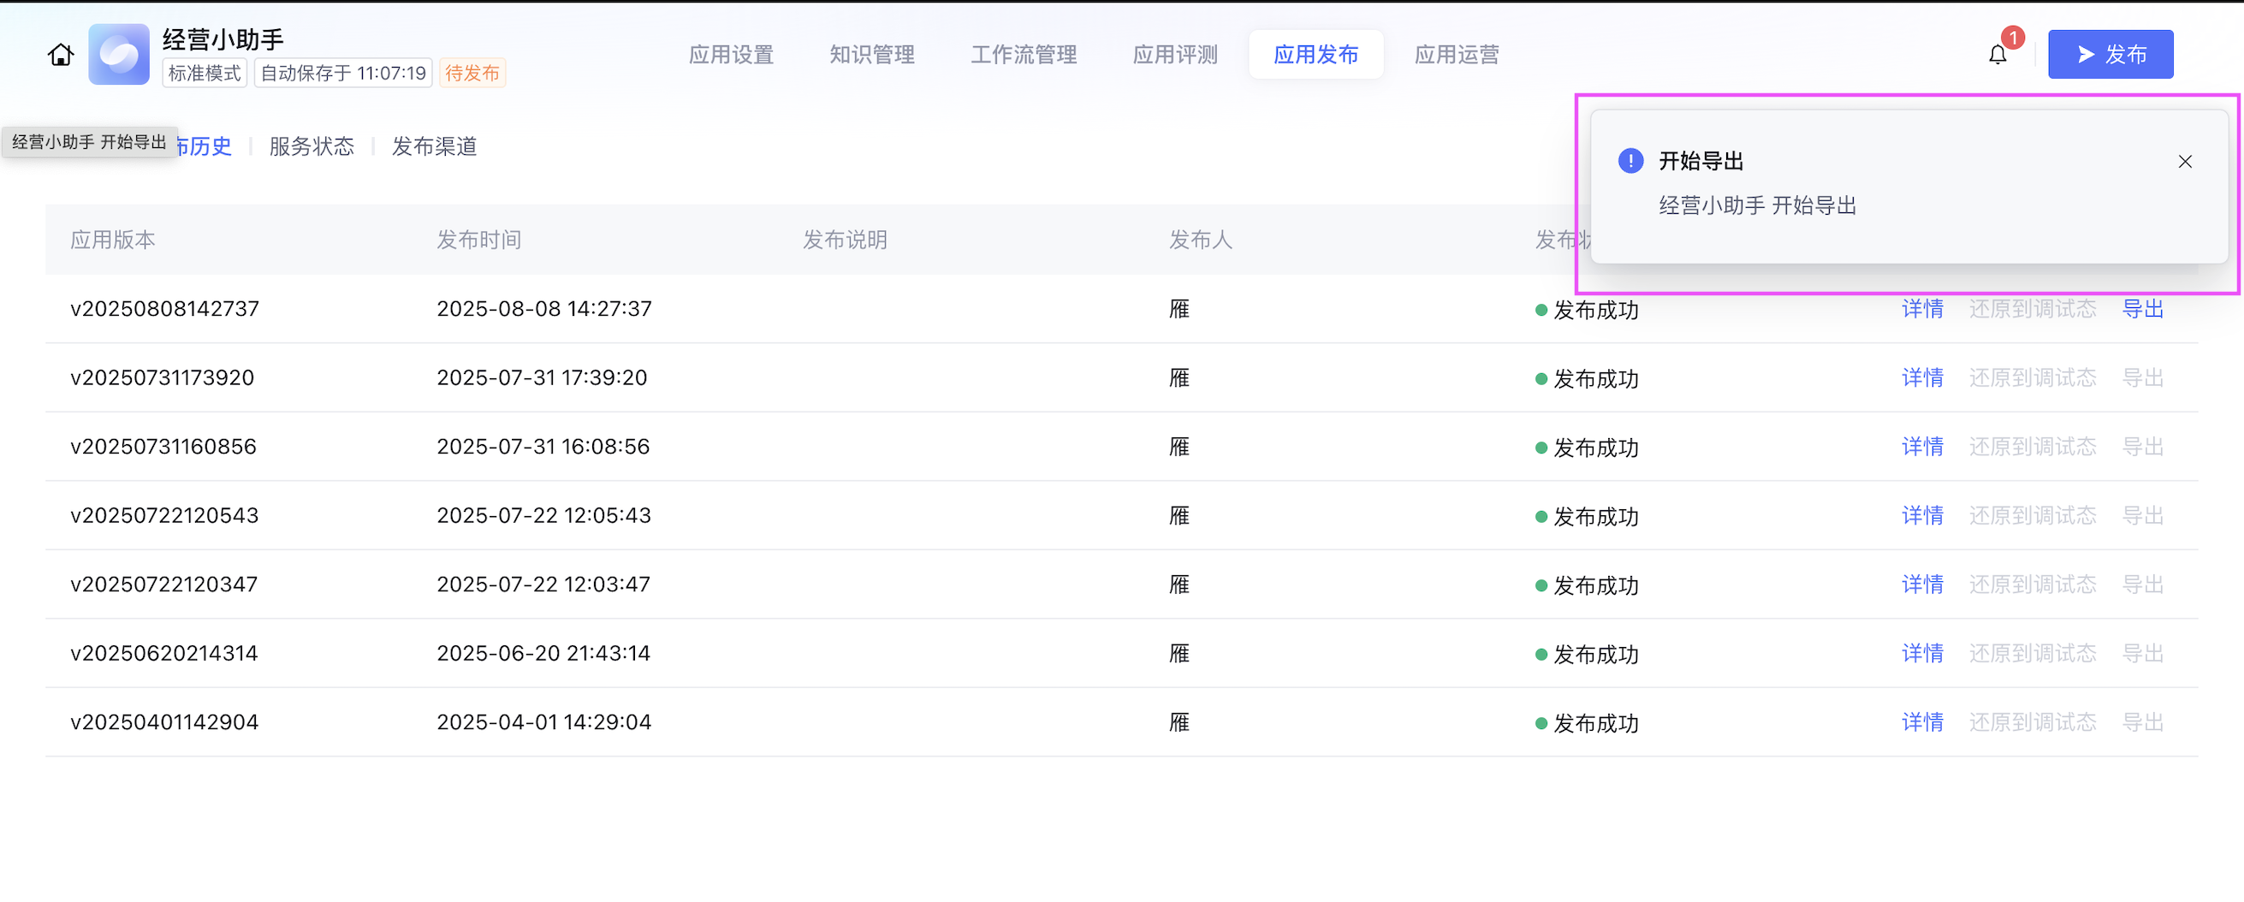Open the notification bell
The height and width of the screenshot is (902, 2244).
coord(1998,55)
